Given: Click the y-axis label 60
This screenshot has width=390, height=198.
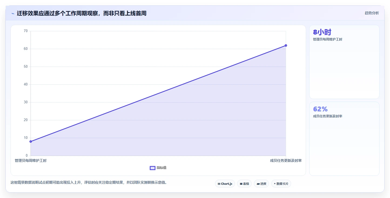Looking at the screenshot, I should 26,49.
